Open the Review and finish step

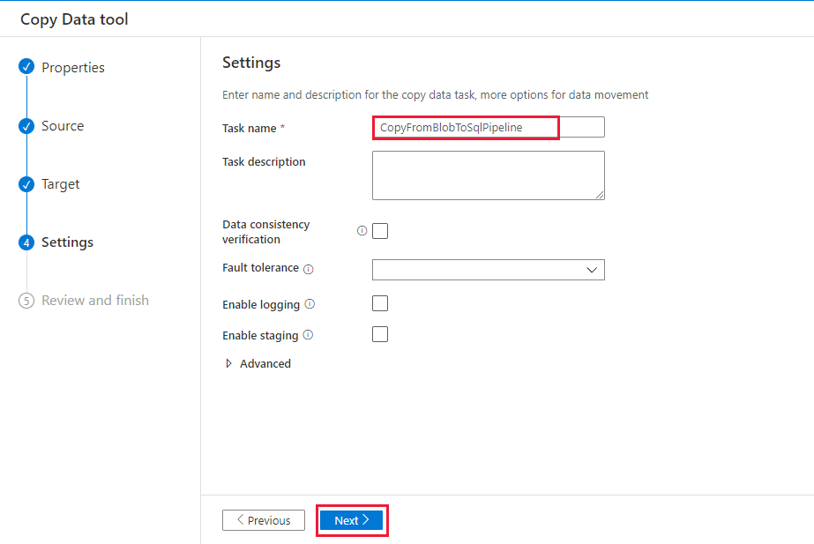94,300
